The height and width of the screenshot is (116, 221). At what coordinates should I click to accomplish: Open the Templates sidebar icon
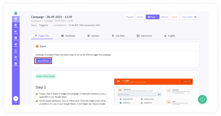[16, 25]
